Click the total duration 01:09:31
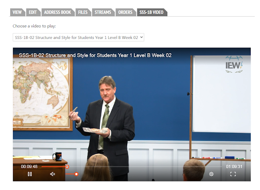The image size is (260, 190). pyautogui.click(x=234, y=166)
